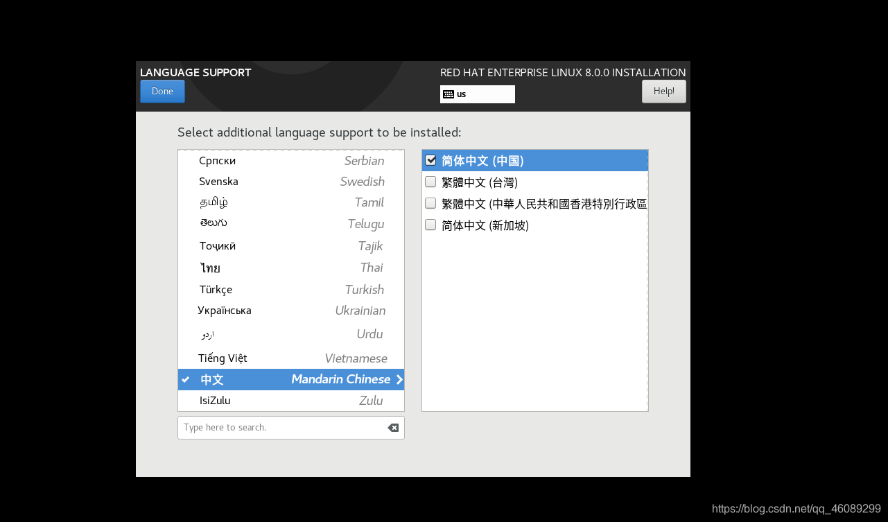
Task: Clear search with the backspace icon
Action: click(393, 428)
